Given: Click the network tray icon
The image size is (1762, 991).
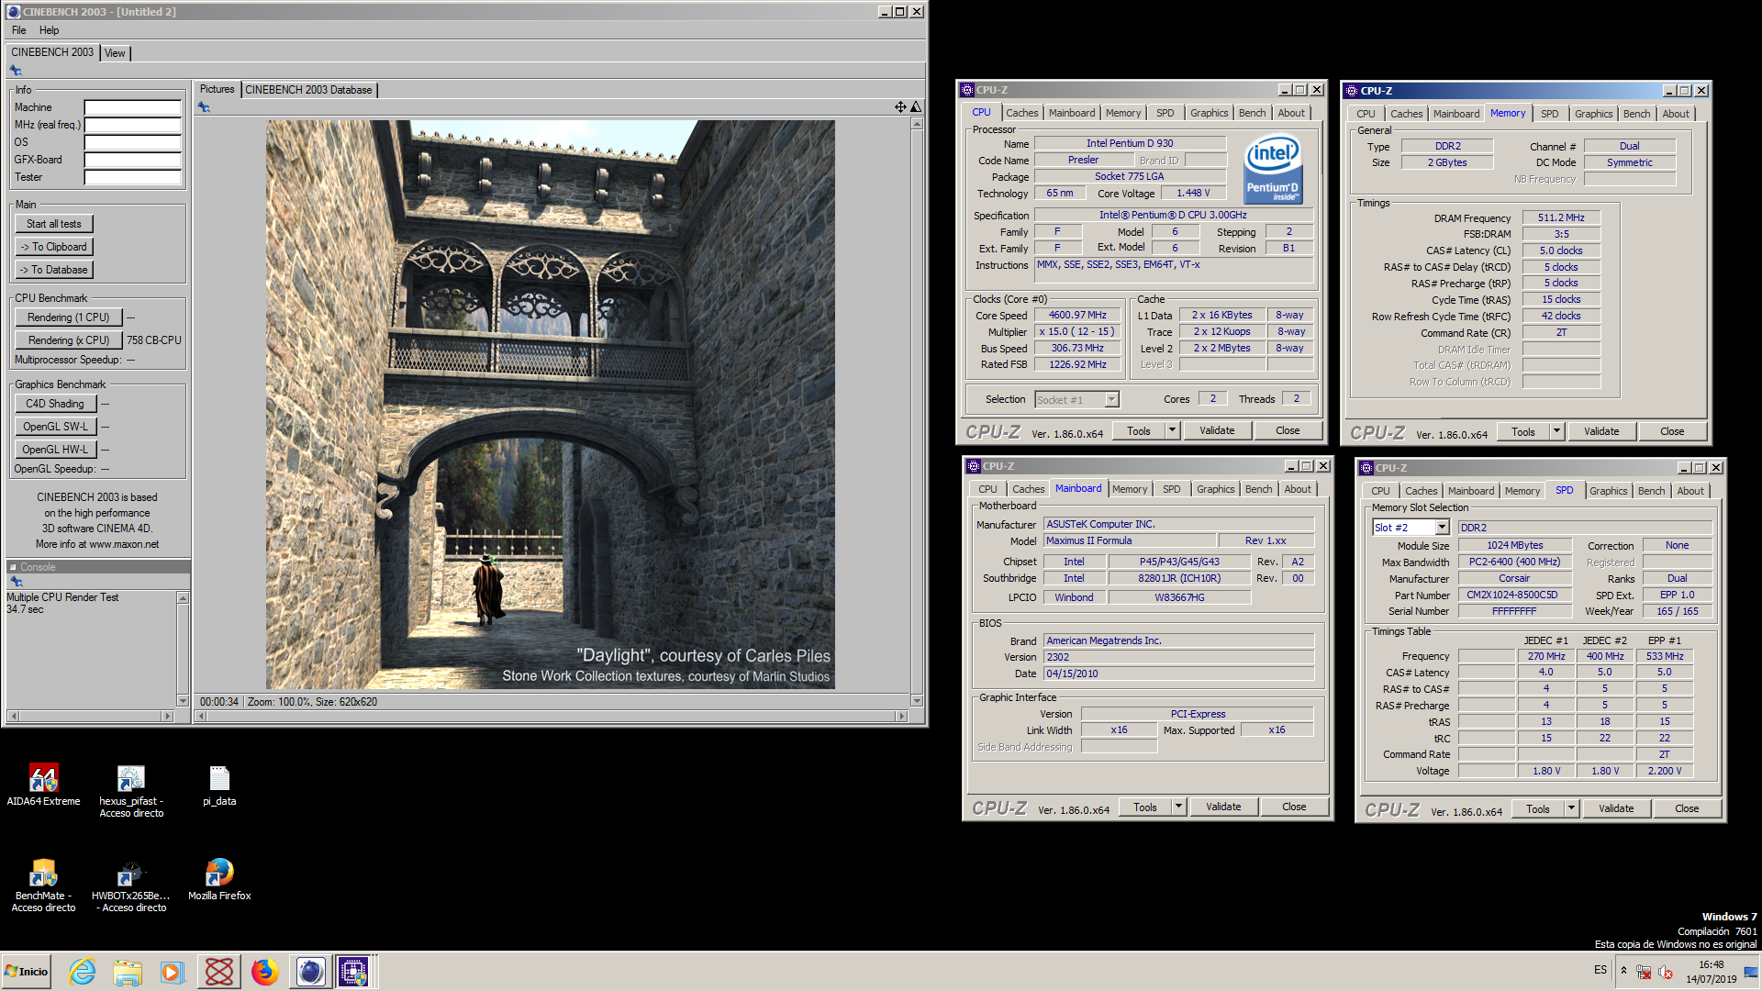Looking at the screenshot, I should [1644, 972].
